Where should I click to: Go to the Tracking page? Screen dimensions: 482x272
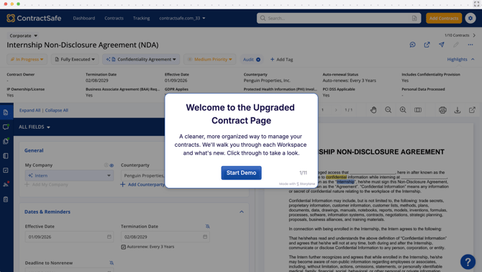point(141,18)
